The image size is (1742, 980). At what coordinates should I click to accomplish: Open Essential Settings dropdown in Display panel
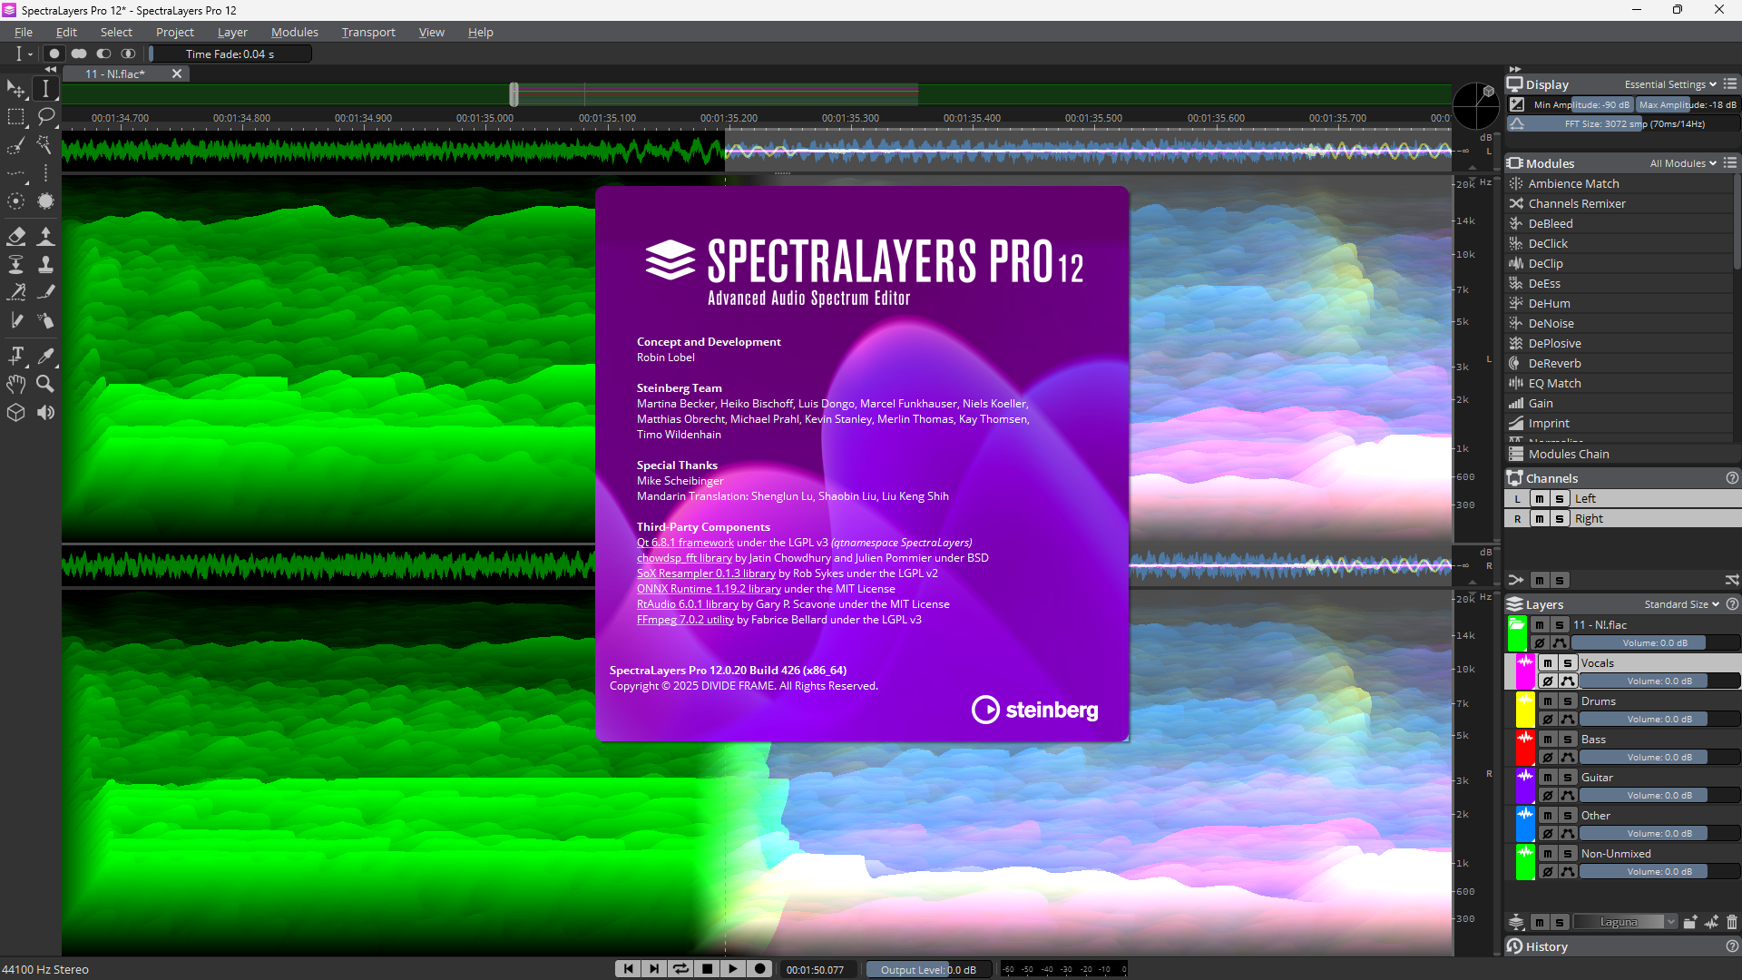[x=1670, y=84]
